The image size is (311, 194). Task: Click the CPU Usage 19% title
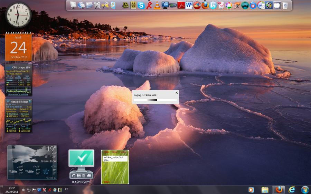pos(21,68)
